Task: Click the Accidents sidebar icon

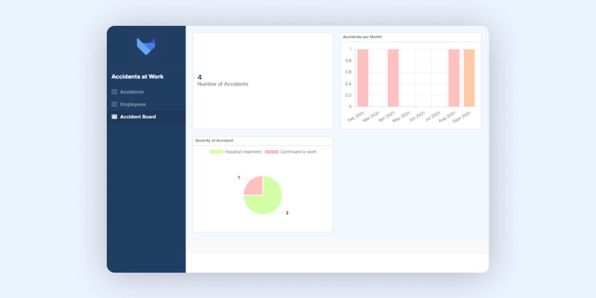Action: pyautogui.click(x=114, y=92)
